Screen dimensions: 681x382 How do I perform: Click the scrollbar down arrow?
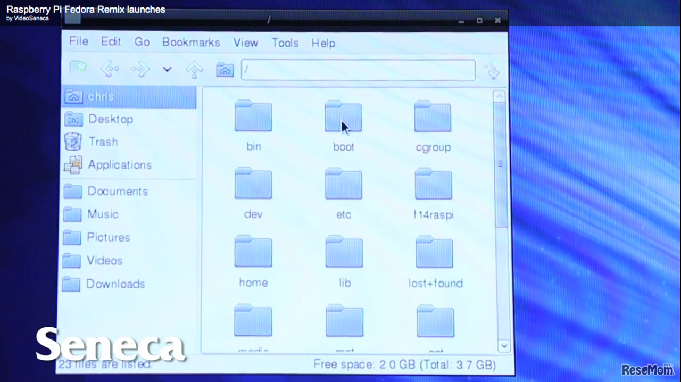point(504,346)
